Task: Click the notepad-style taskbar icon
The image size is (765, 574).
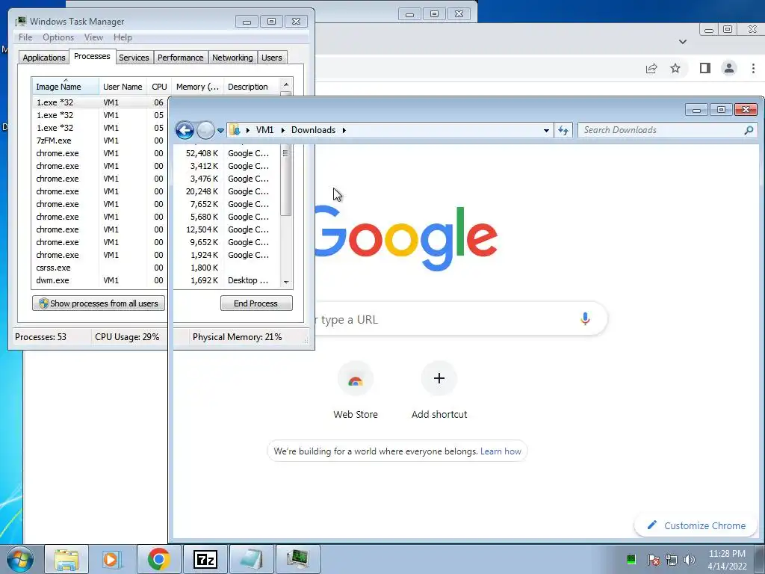Action: pos(251,559)
